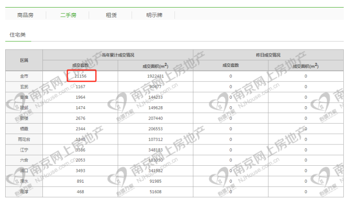Image resolution: width=349 pixels, height=203 pixels.
Task: Click the area value 341982
Action: 155,170
